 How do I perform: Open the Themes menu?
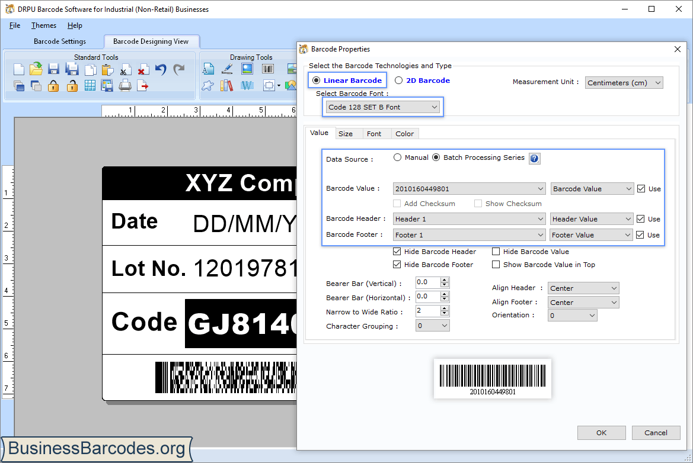coord(44,25)
